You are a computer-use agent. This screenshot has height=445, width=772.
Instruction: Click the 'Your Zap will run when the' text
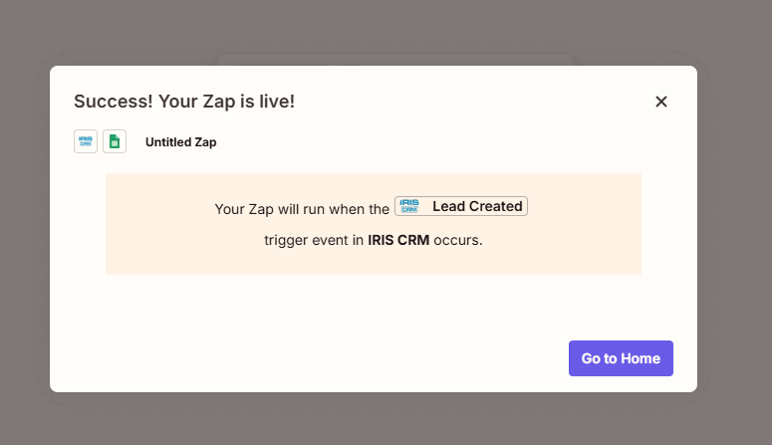click(302, 209)
